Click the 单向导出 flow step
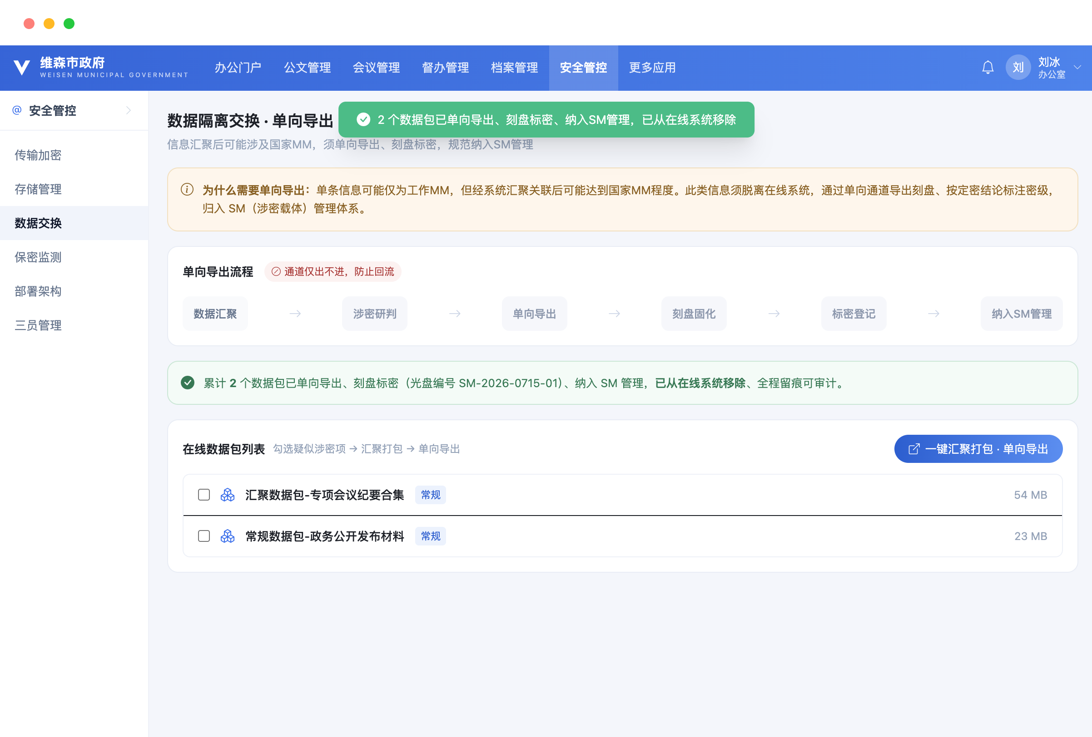The width and height of the screenshot is (1092, 737). coord(534,314)
